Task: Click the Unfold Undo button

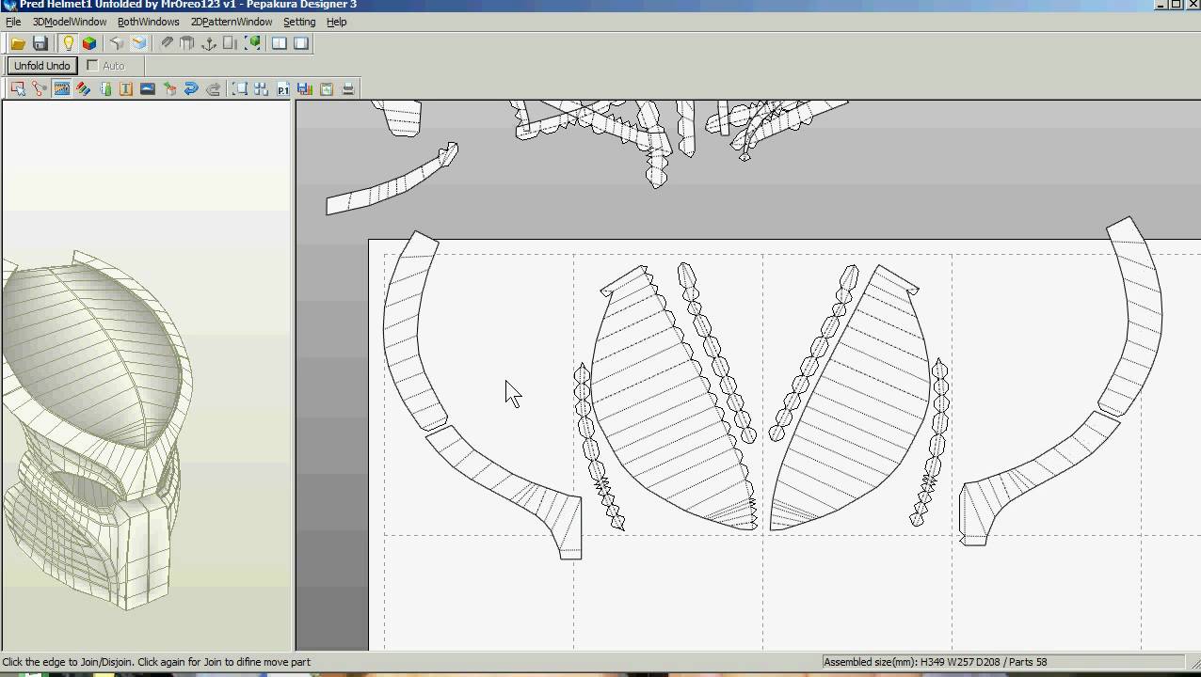Action: pyautogui.click(x=42, y=66)
